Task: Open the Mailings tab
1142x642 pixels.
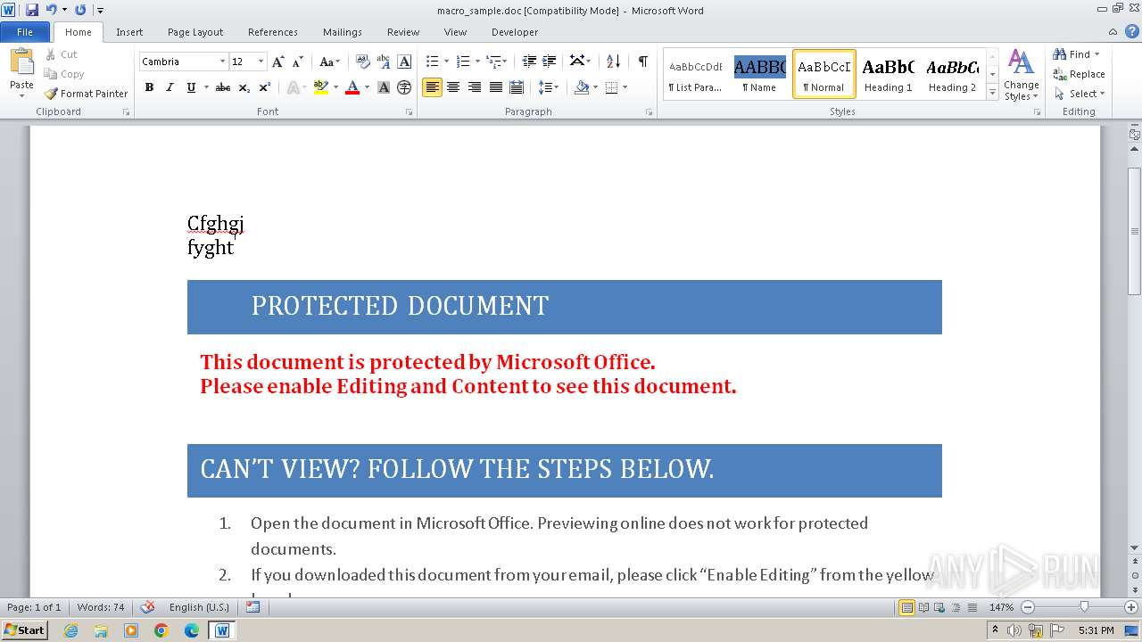Action: (343, 32)
